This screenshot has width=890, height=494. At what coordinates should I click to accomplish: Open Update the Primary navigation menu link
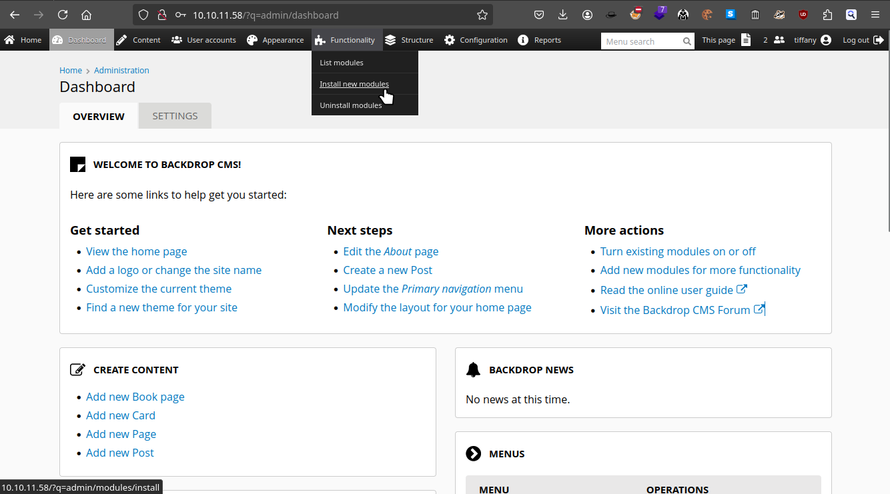(x=433, y=289)
